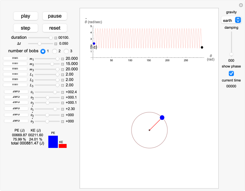Expand plus icon beside θ3 angular velocity
This screenshot has width=245, height=191.
63,121
